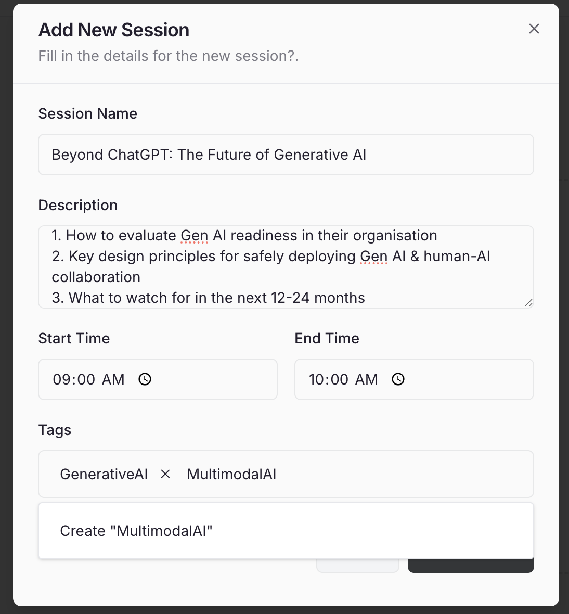The width and height of the screenshot is (569, 614).
Task: Click the GenerativeAI tag chip label
Action: [104, 474]
